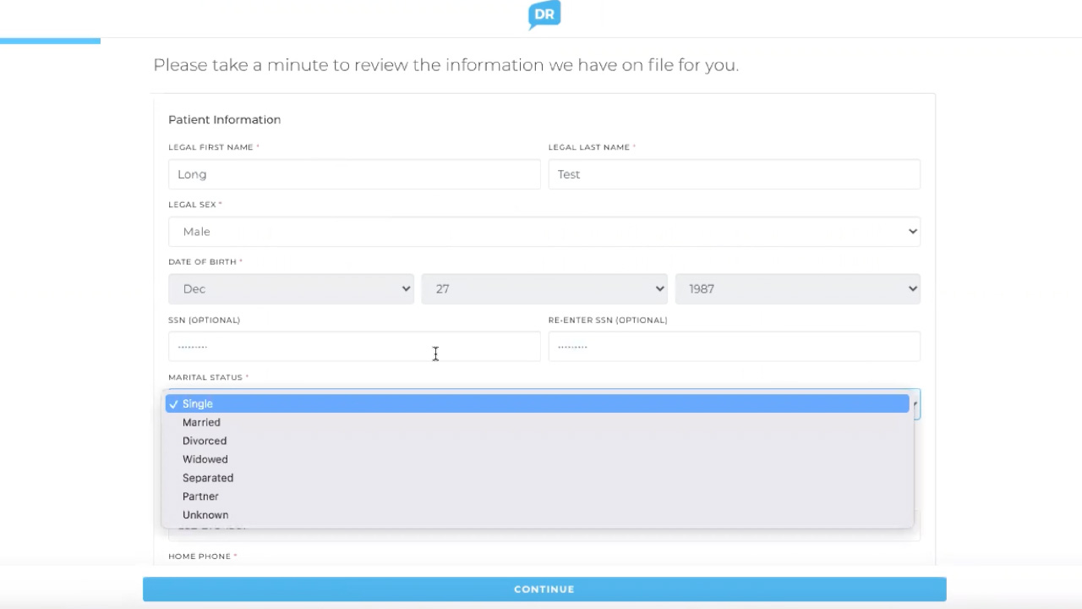
Task: Click the blue progress bar at top
Action: [x=50, y=41]
